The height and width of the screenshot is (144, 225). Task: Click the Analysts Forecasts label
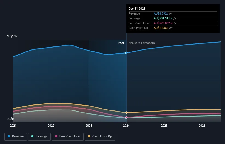point(141,43)
